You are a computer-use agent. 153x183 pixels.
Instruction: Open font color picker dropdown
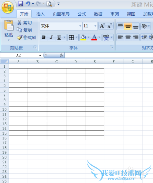pos(99,37)
